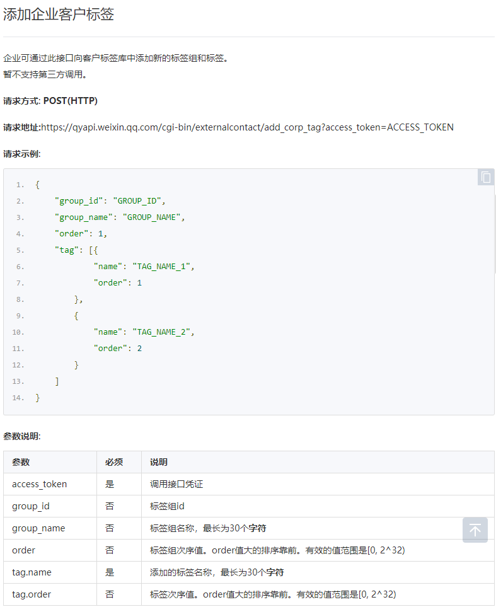Click the 参数 column header
The image size is (496, 607).
(21, 462)
